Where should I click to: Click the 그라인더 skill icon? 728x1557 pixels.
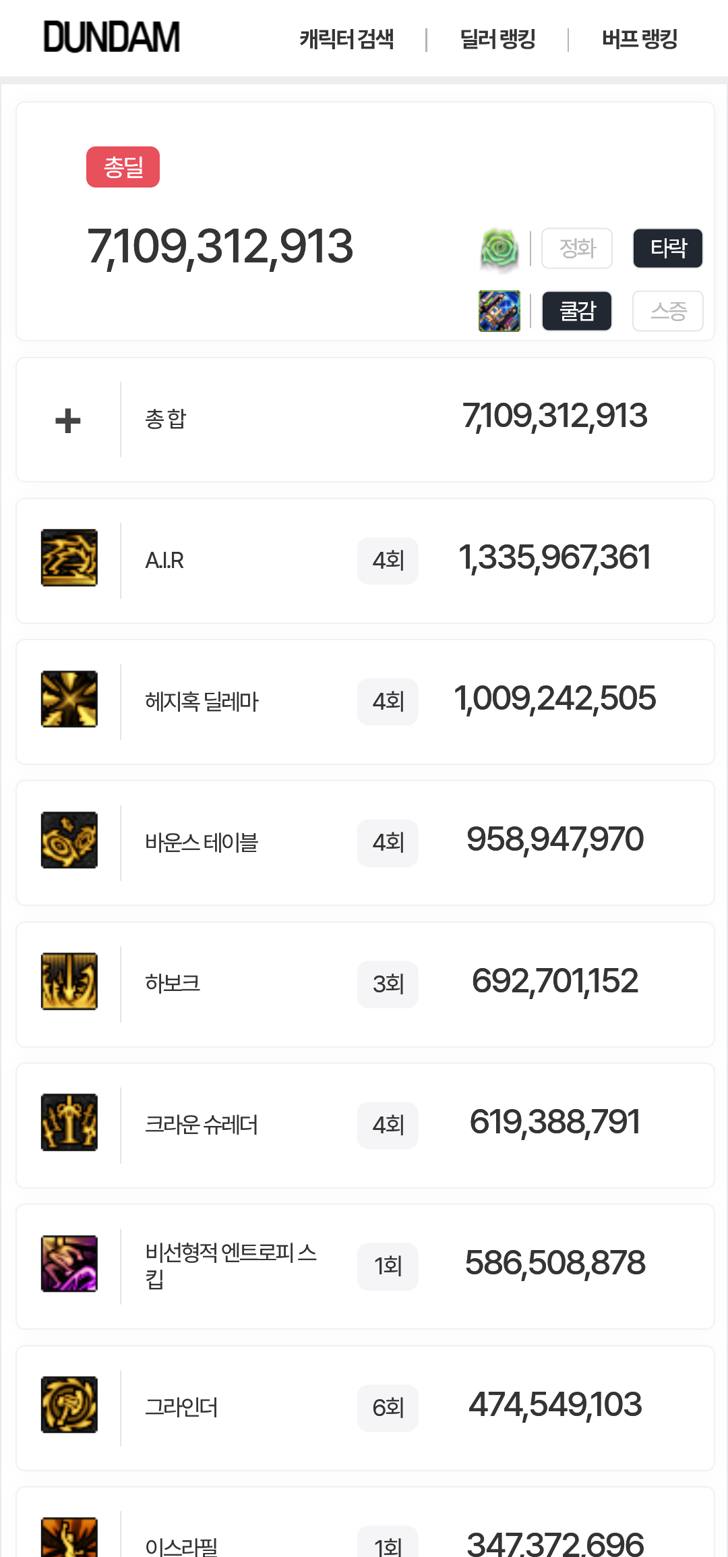click(69, 1405)
